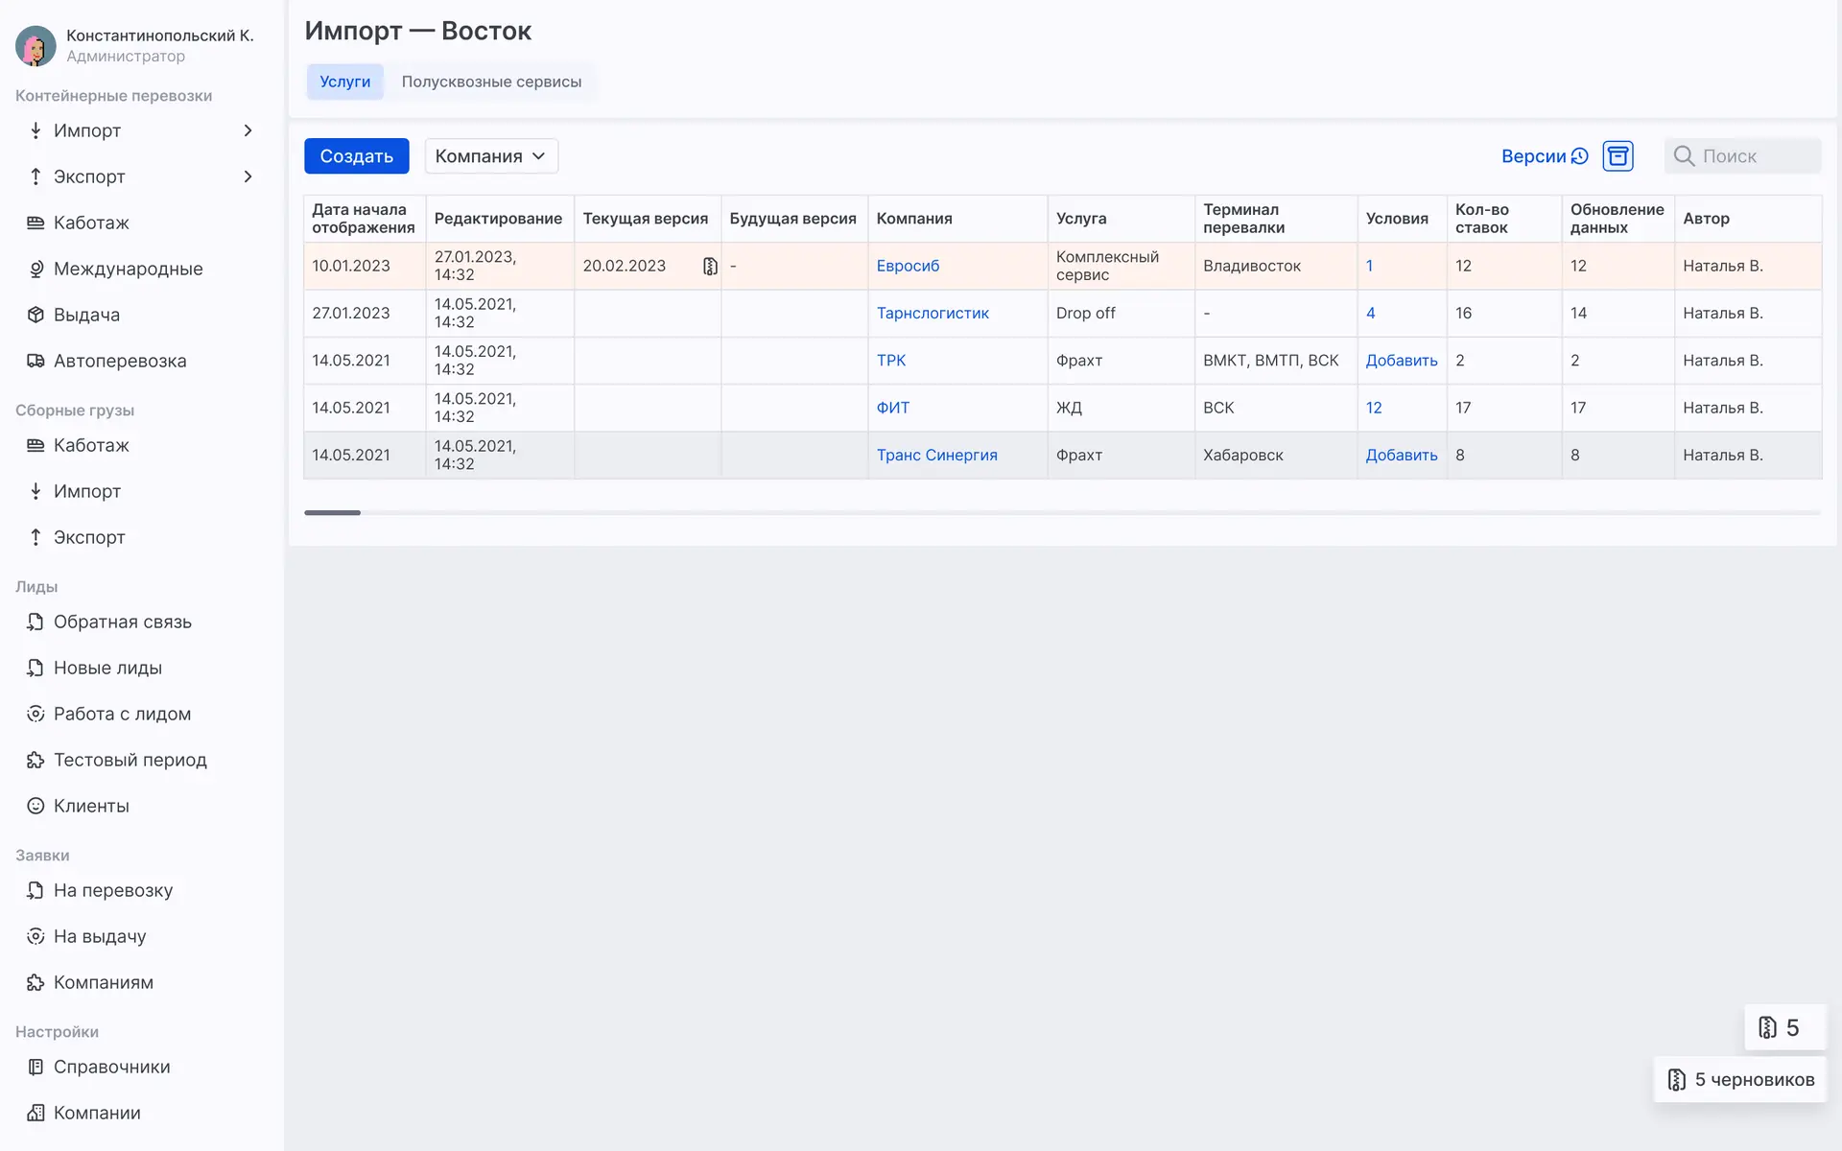Viewport: 1842px width, 1151px height.
Task: Open the drafts counter badge showing 5
Action: pyautogui.click(x=1785, y=1028)
